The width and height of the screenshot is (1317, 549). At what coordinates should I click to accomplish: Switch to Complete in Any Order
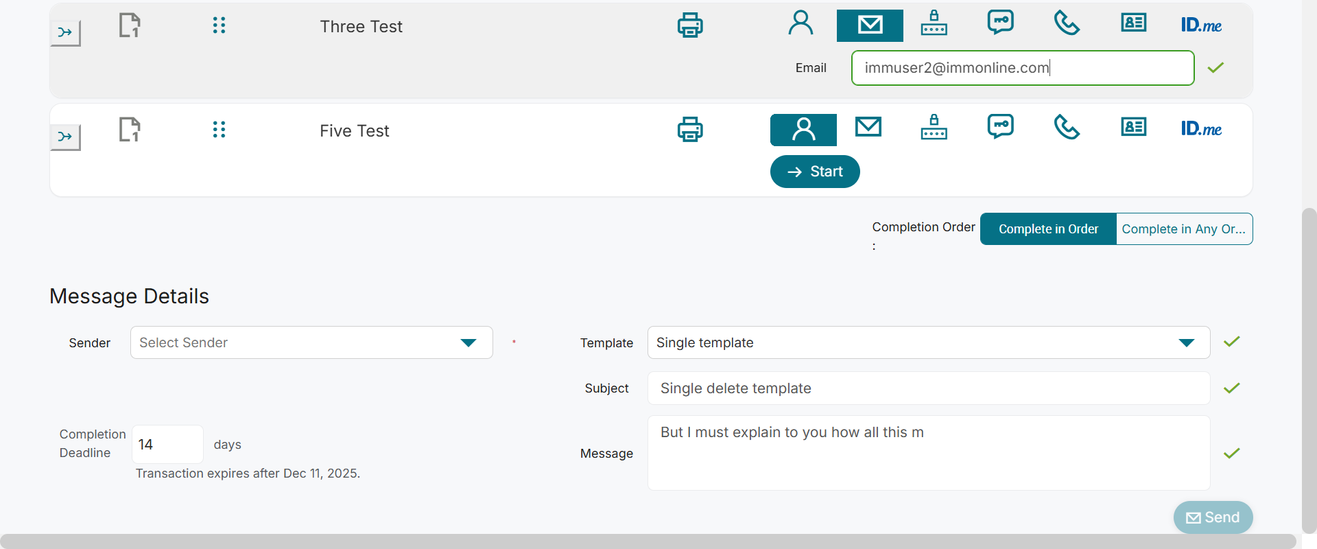point(1184,229)
